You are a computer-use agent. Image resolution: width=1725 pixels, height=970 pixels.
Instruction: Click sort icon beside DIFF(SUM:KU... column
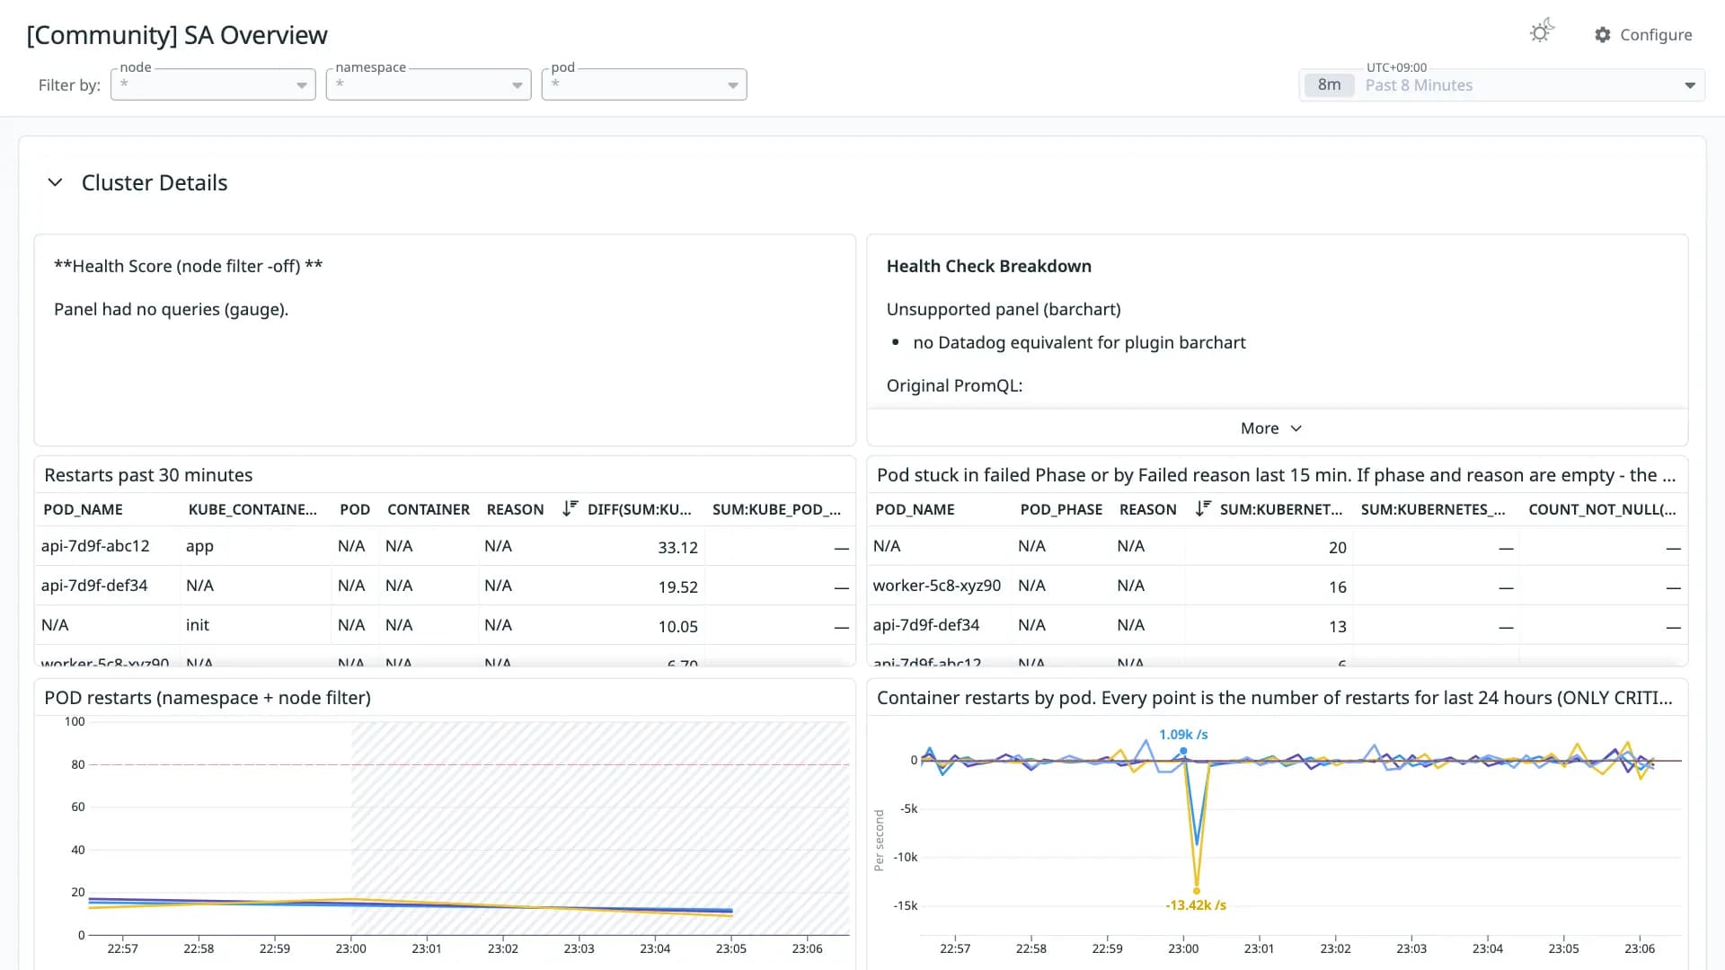coord(570,508)
